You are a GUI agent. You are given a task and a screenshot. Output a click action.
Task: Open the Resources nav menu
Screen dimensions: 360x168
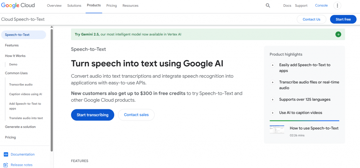point(130,6)
